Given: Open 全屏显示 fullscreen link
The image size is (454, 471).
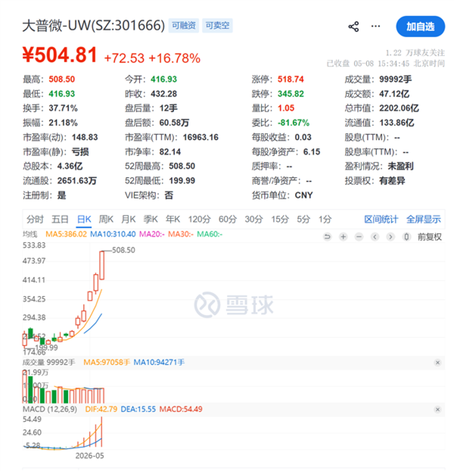Looking at the screenshot, I should 423,219.
